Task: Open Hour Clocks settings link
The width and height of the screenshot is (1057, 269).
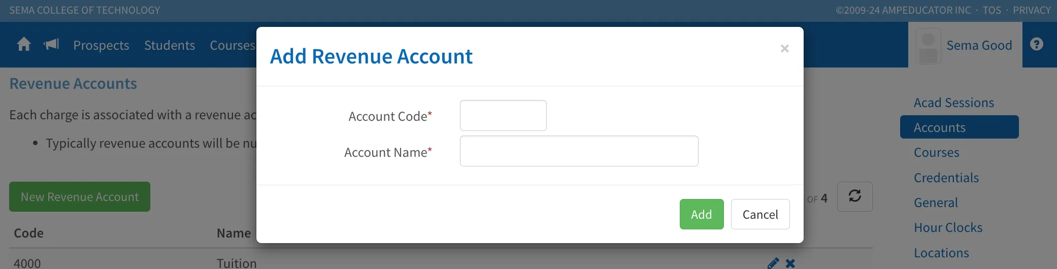Action: (x=948, y=227)
